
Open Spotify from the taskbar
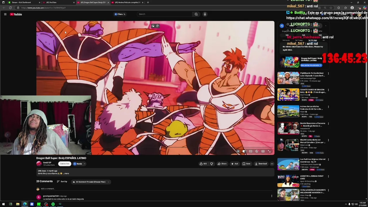coord(53,204)
